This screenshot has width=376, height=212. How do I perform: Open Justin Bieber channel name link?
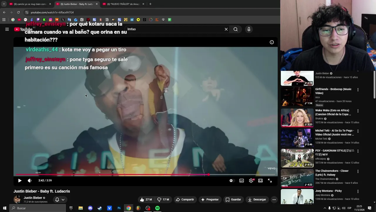(x=33, y=198)
